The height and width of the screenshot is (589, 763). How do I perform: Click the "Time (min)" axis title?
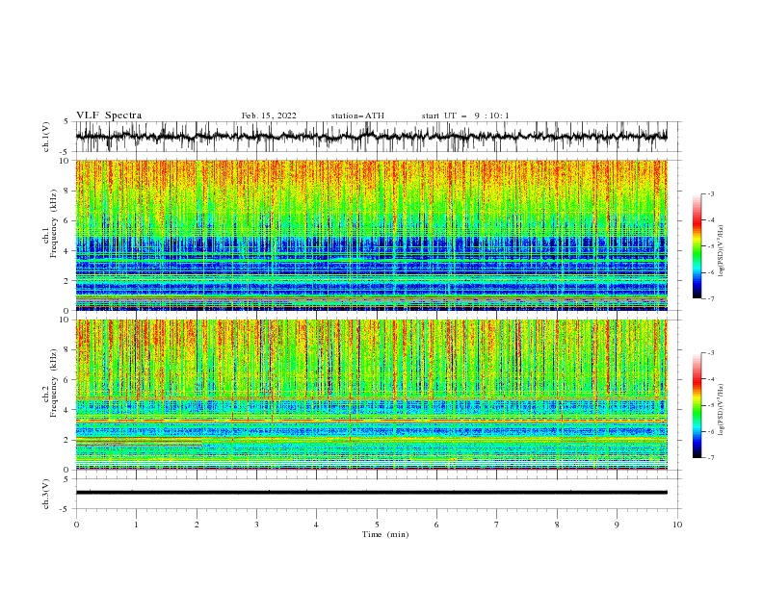coord(385,534)
